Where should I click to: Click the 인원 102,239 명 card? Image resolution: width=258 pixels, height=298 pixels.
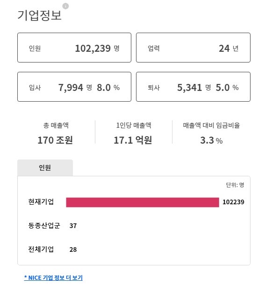pos(74,48)
